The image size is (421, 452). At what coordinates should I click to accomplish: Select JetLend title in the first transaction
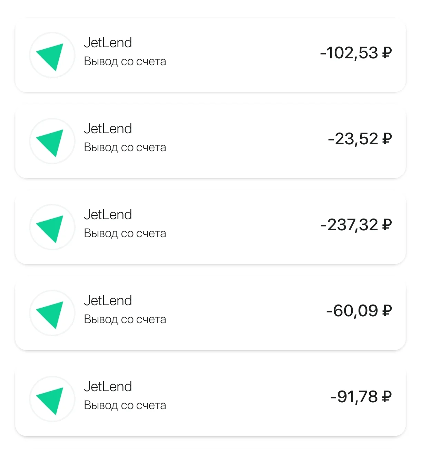(108, 43)
